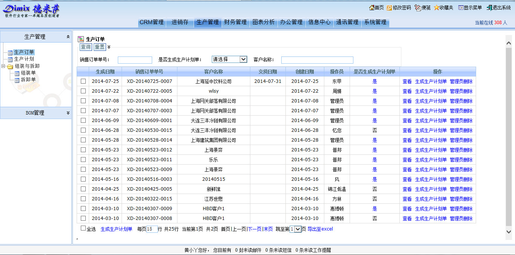Viewport: 515px width, 255px height.
Task: Select checkbox for order XD-20140425-0005
Action: point(83,189)
